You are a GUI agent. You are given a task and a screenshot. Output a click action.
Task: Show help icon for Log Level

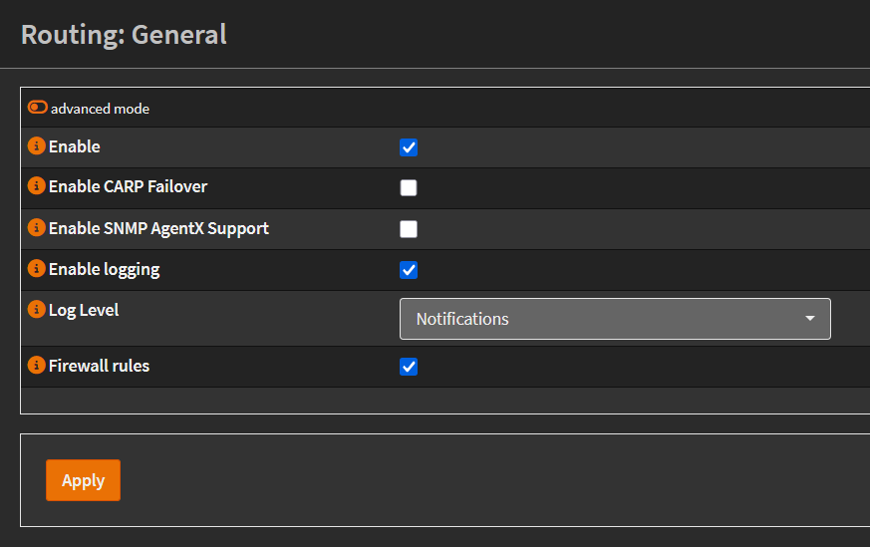point(37,310)
